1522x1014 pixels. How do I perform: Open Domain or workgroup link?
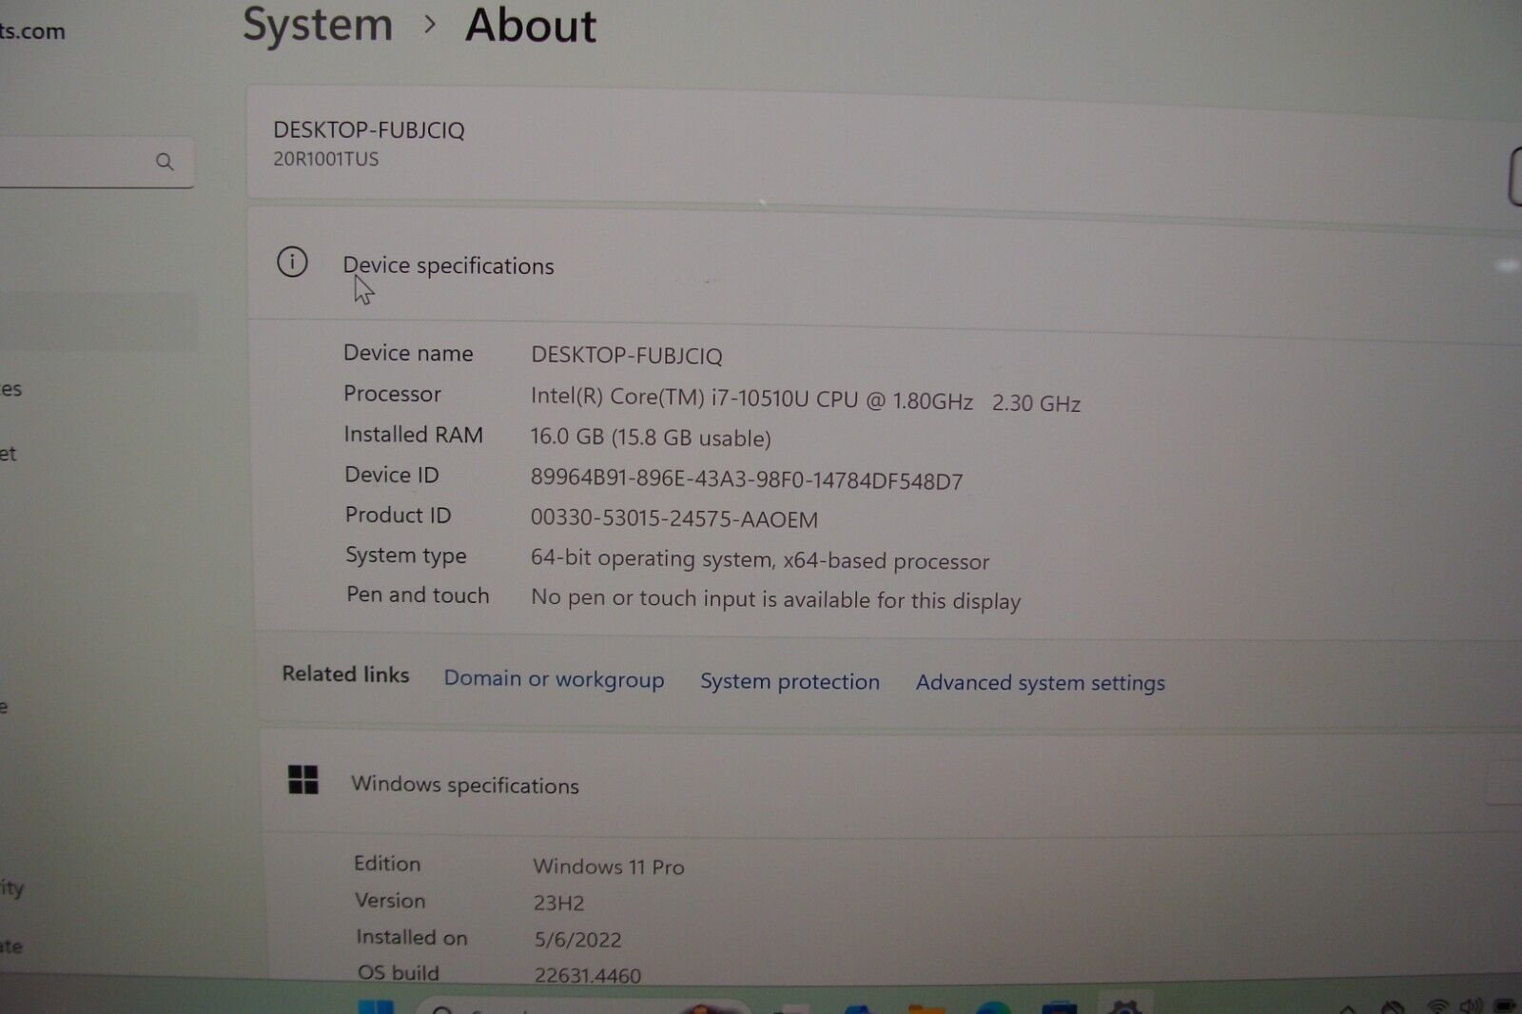[554, 679]
